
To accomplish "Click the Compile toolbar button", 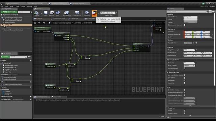I will [36, 13].
